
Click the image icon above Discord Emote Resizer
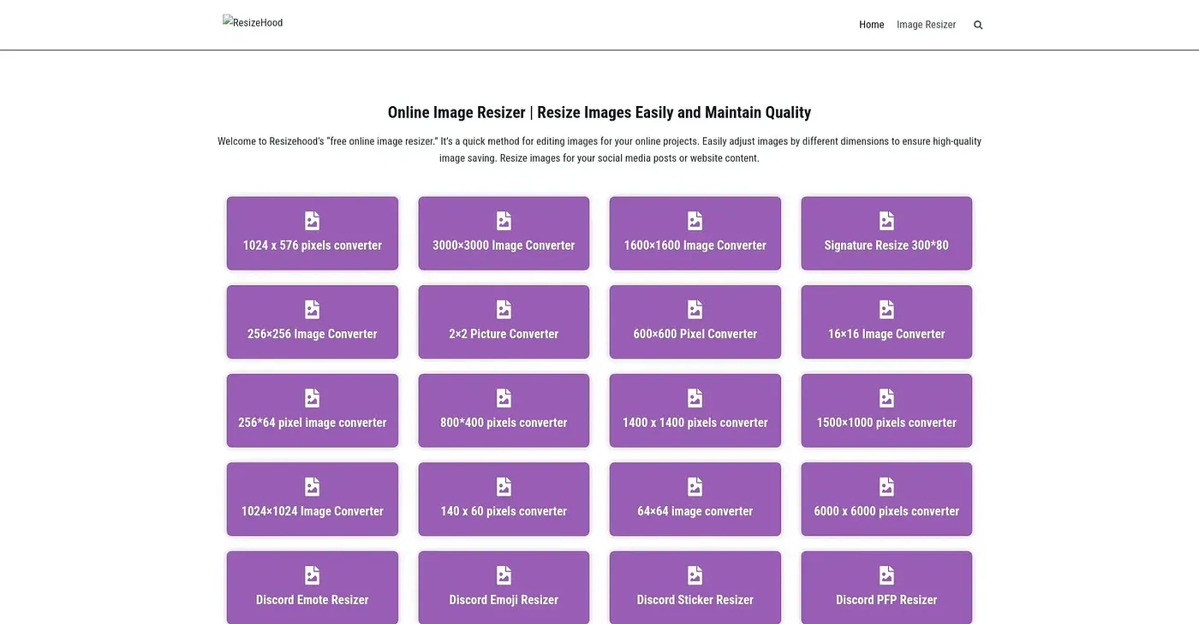pyautogui.click(x=312, y=575)
